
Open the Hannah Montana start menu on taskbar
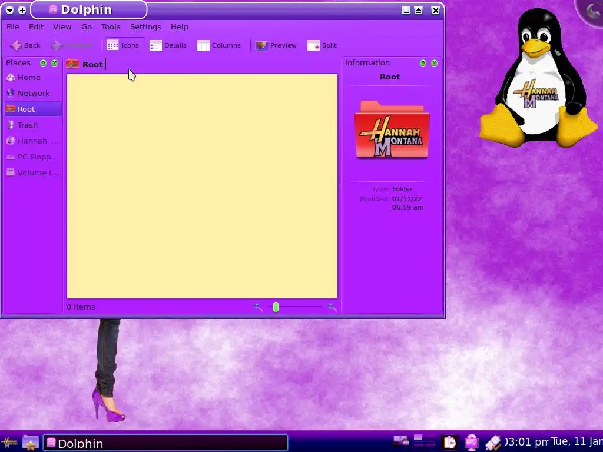click(x=9, y=443)
